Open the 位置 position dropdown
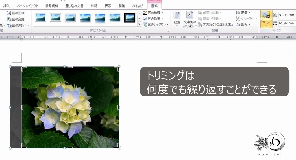Screen dimensions: 296x160 (x=177, y=19)
